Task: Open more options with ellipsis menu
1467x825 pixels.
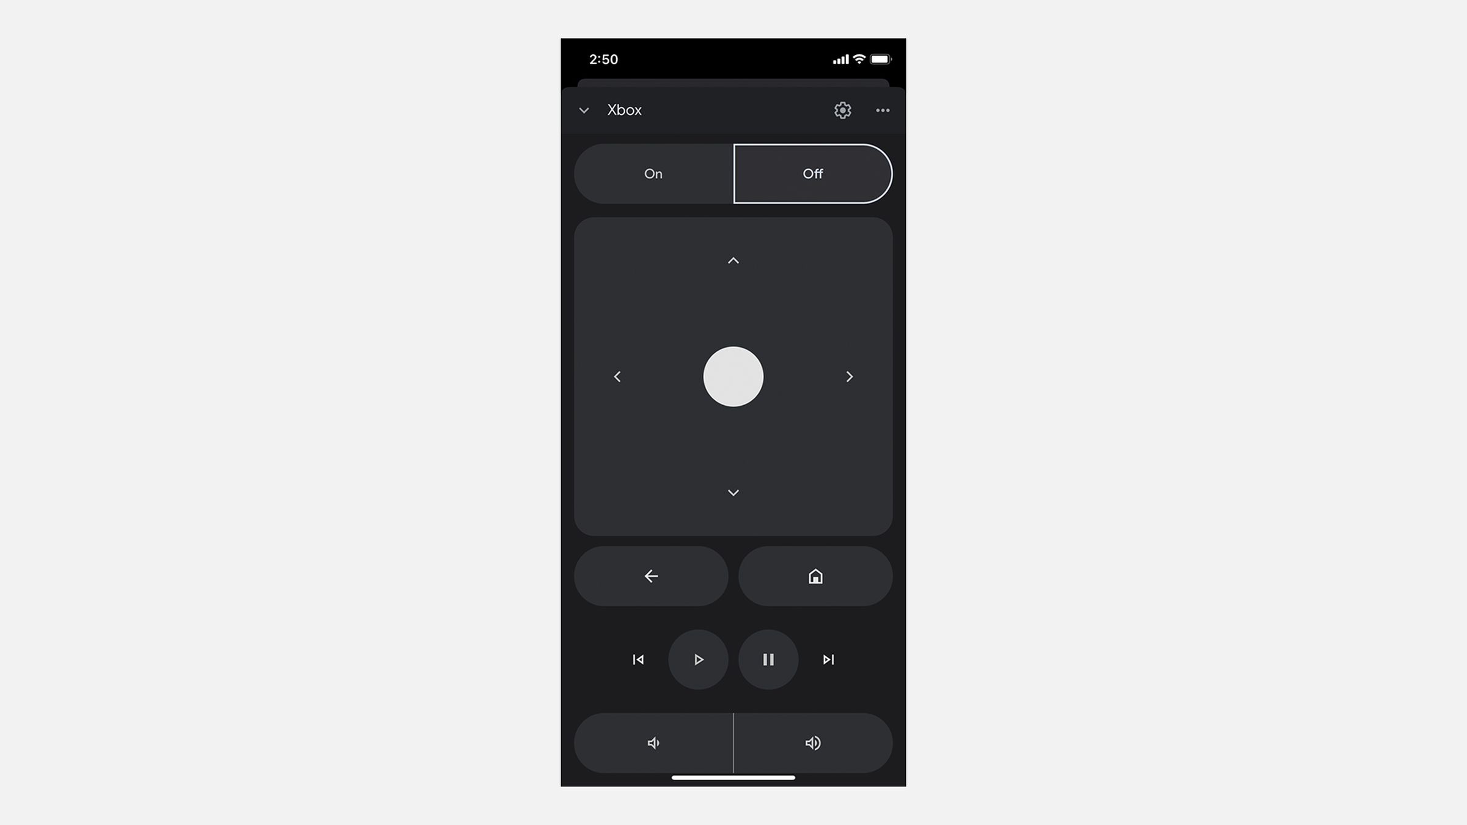Action: [883, 110]
